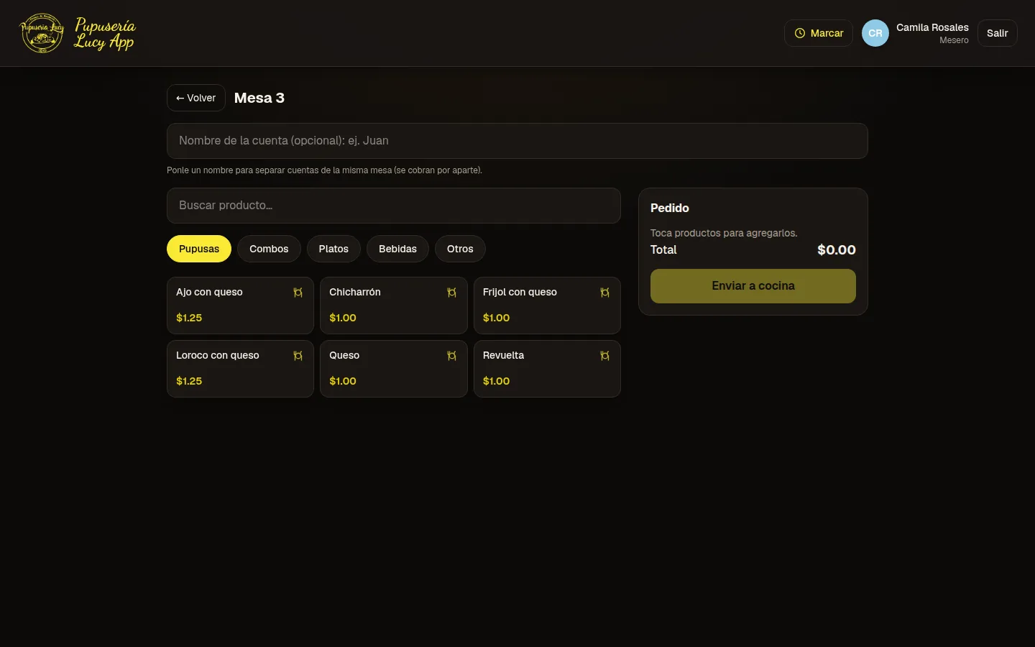Click the Revuelta product name
The width and height of the screenshot is (1035, 647).
[503, 355]
